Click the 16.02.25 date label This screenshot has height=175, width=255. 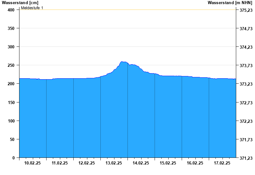(195, 163)
